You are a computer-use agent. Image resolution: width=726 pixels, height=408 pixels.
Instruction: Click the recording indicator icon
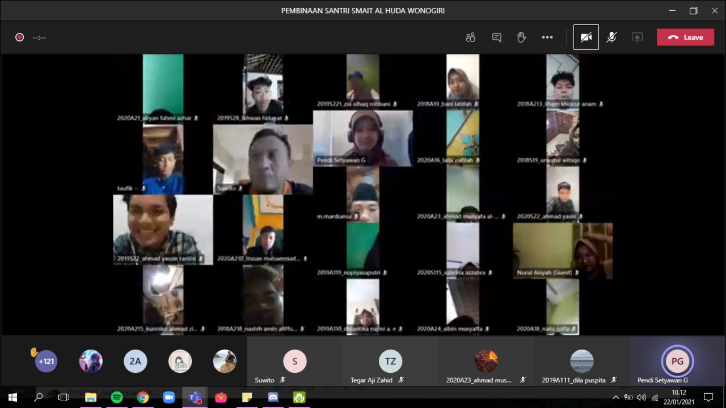point(20,37)
